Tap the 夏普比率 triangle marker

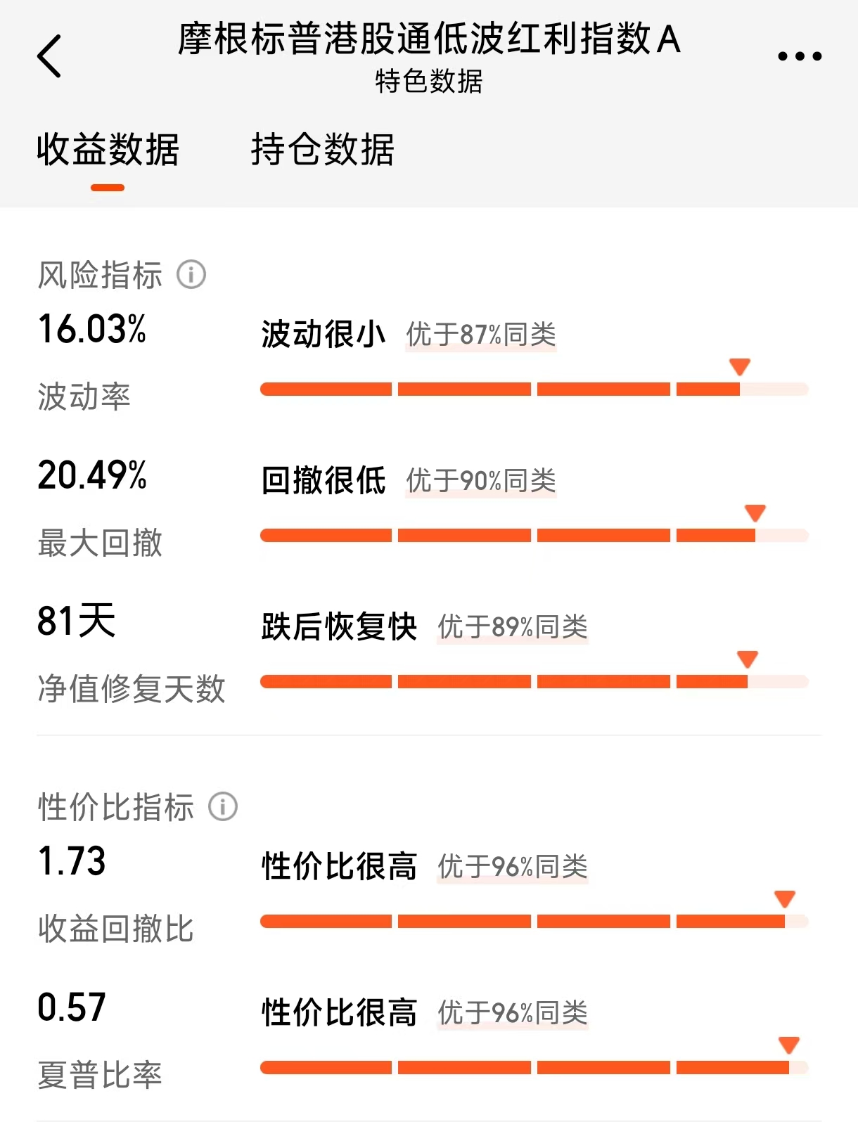pyautogui.click(x=789, y=1045)
